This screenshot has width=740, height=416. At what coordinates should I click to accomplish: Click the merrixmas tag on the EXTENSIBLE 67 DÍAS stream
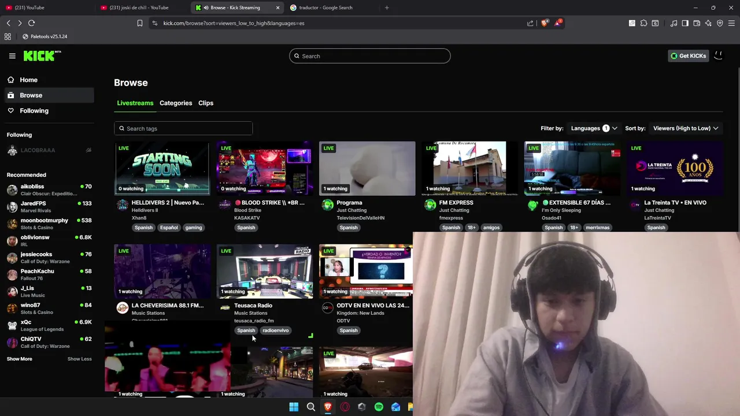597,228
